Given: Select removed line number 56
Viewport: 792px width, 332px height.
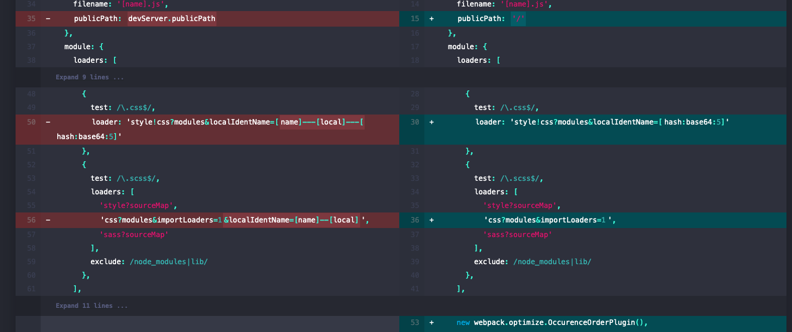Looking at the screenshot, I should point(31,220).
